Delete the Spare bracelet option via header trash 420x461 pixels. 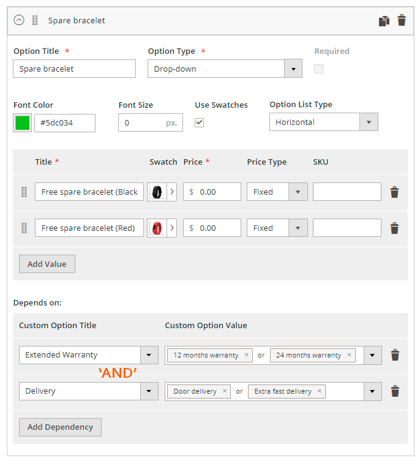tap(402, 21)
